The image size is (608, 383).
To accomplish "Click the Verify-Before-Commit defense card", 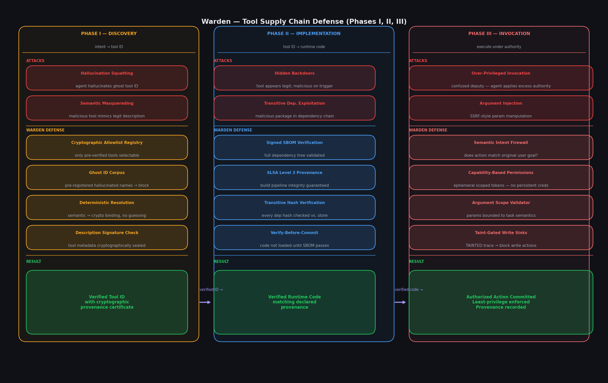I will tap(294, 238).
